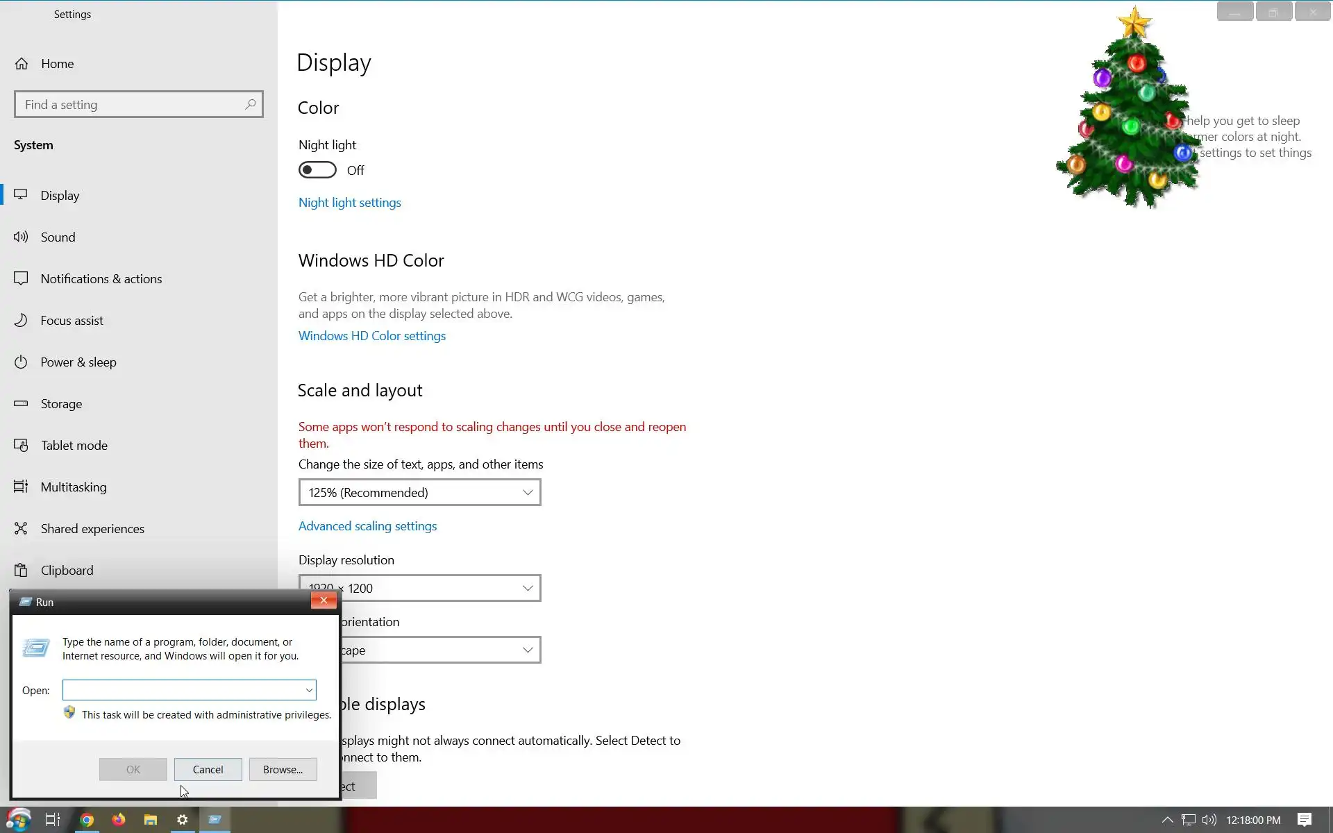Viewport: 1333px width, 833px height.
Task: Open Notifications & actions page
Action: point(101,279)
